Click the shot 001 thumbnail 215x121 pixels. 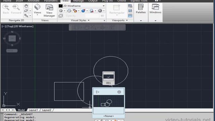(x=109, y=78)
